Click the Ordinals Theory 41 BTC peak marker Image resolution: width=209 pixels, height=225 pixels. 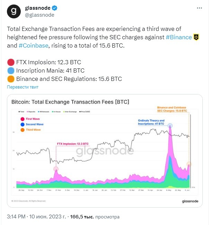click(x=170, y=126)
